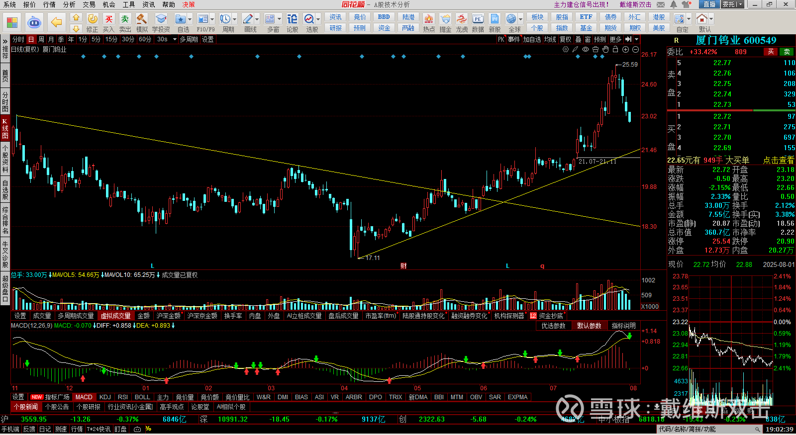Open 模拟 simulated trading gavel icon
The height and width of the screenshot is (435, 796).
click(x=142, y=19)
